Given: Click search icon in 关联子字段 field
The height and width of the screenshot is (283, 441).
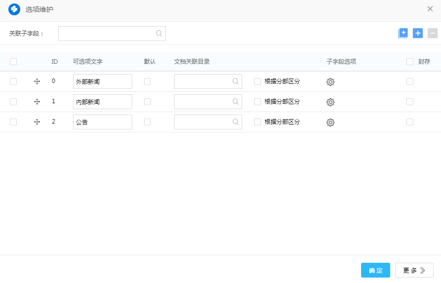Looking at the screenshot, I should (x=159, y=34).
